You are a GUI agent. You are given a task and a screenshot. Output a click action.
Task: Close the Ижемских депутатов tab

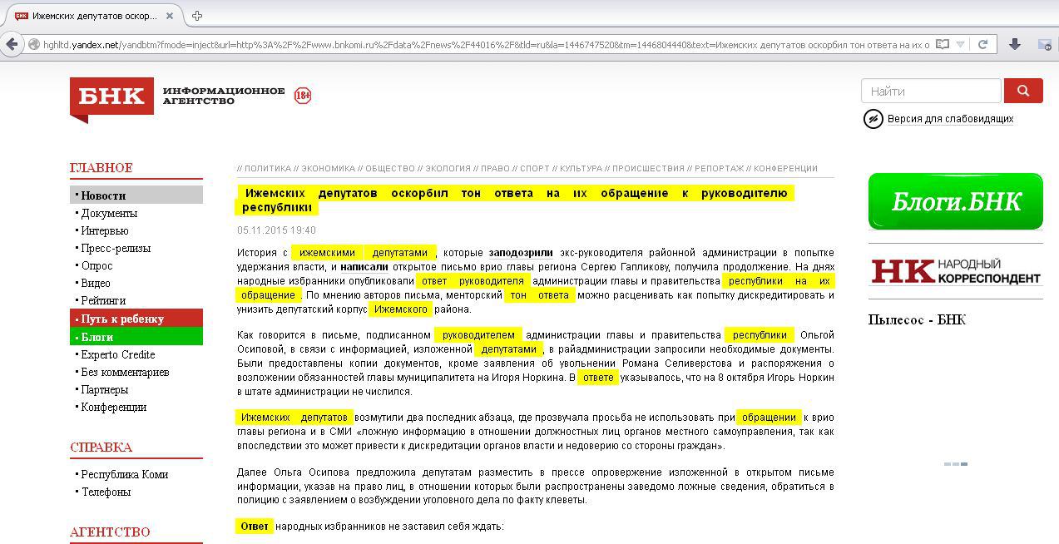171,16
